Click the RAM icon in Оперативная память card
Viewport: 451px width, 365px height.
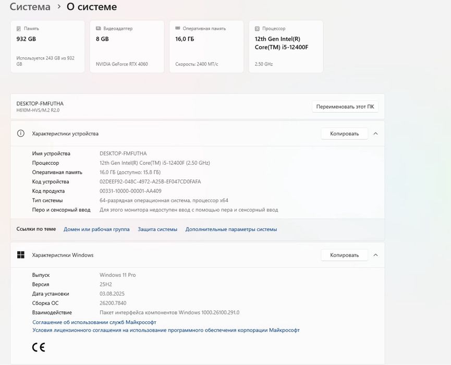tap(178, 28)
